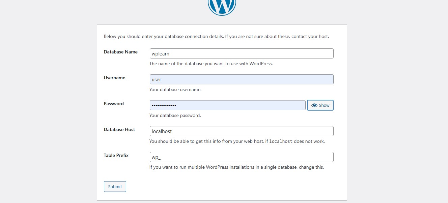Click the 'Your database password' description
The height and width of the screenshot is (203, 448).
coord(175,115)
